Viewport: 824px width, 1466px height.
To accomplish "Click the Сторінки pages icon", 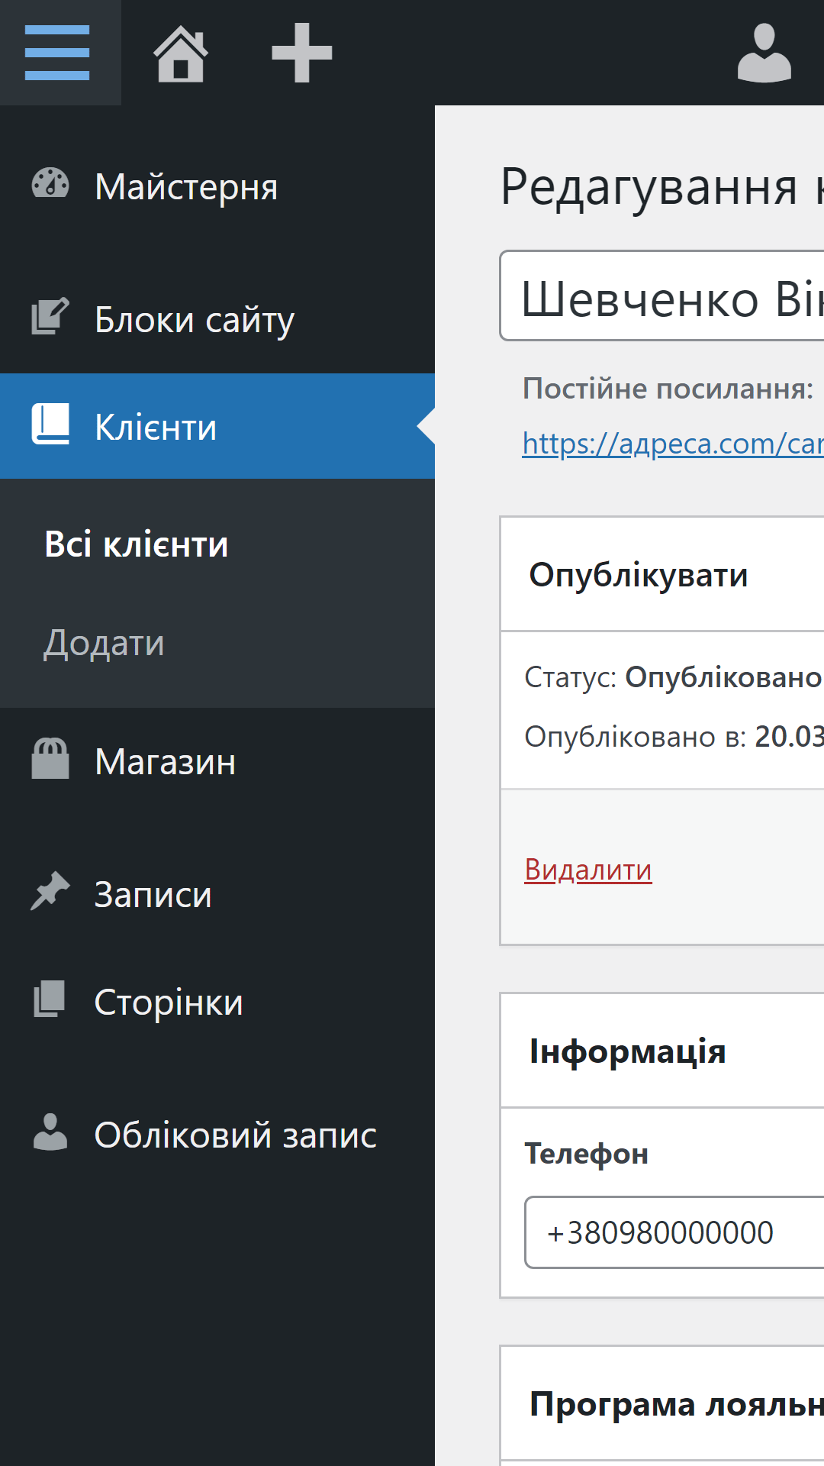I will coord(50,1000).
